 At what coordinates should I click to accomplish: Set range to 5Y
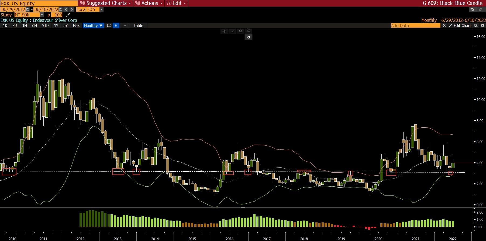pos(66,26)
